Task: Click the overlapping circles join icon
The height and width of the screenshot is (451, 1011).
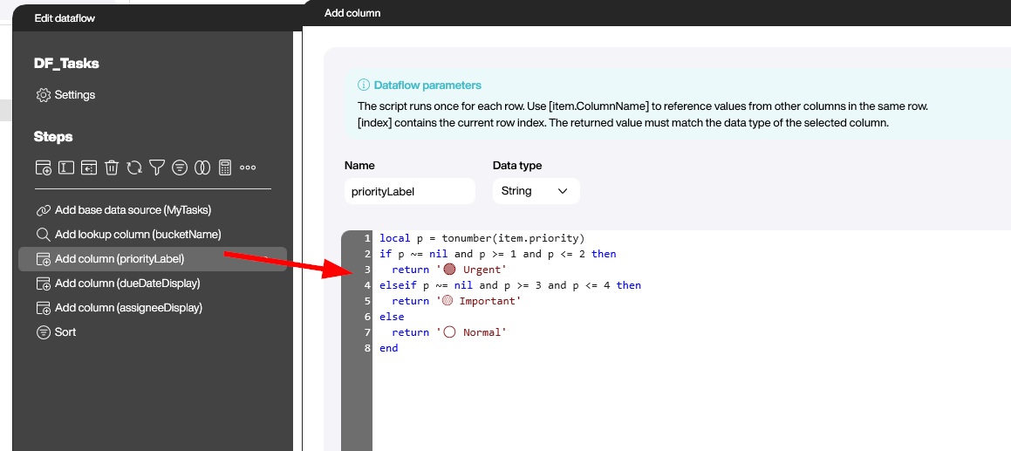Action: tap(202, 167)
